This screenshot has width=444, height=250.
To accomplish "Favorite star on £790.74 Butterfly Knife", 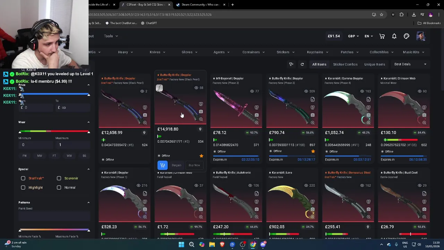I will [313, 151].
